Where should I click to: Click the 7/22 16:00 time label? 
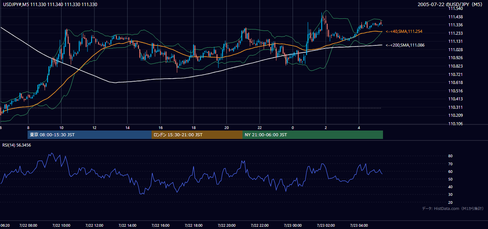click(160, 226)
